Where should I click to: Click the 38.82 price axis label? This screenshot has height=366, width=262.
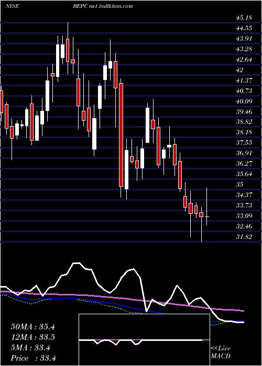pyautogui.click(x=244, y=122)
